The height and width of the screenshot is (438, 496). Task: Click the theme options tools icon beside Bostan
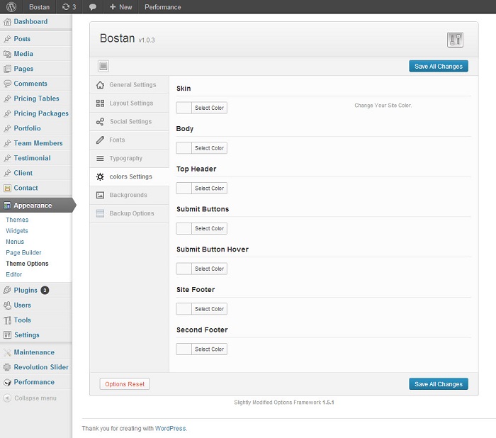coord(455,40)
